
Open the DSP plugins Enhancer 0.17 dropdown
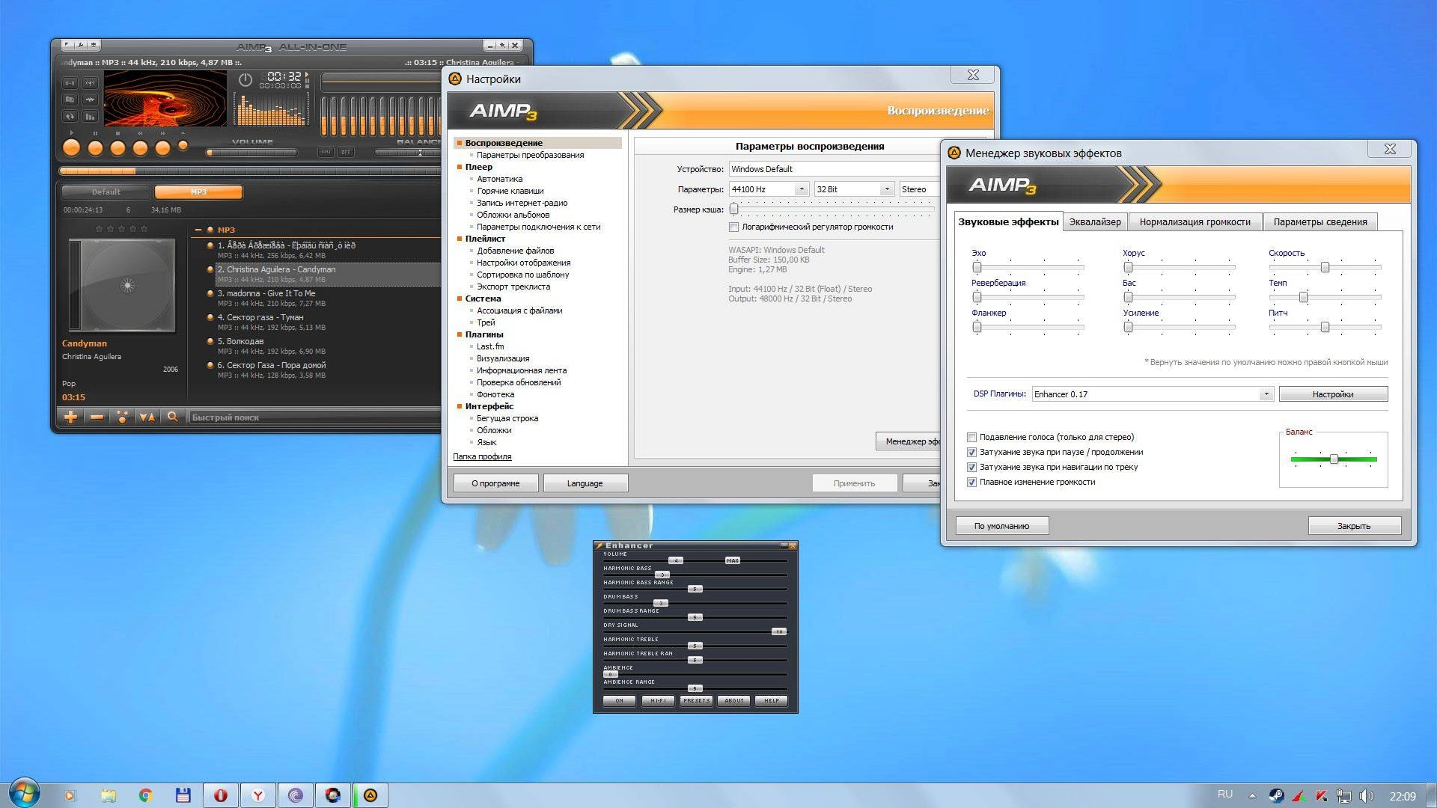click(x=1153, y=394)
